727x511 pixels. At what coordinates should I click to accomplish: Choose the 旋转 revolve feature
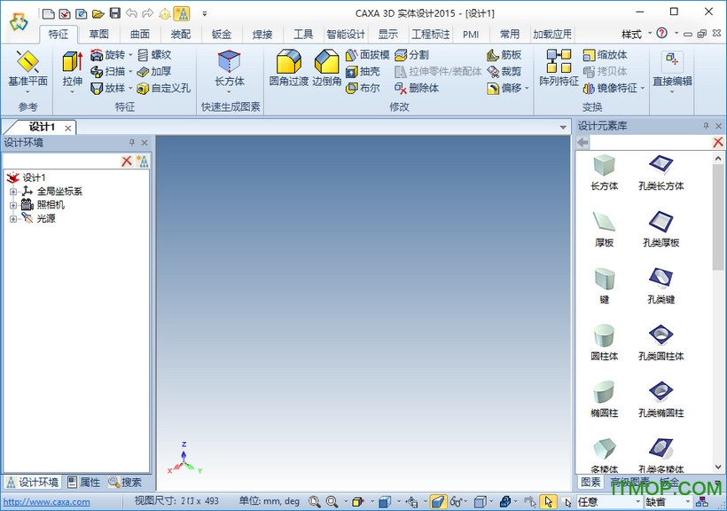108,55
